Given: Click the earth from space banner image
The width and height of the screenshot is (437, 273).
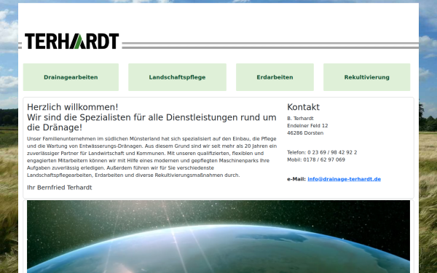Looking at the screenshot, I should 219,237.
